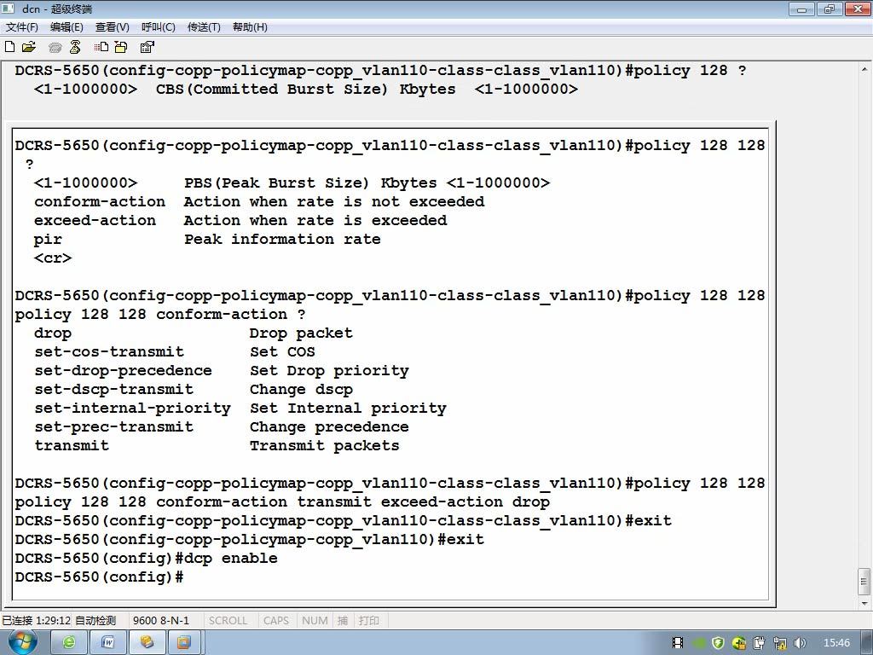
Task: Click the 15:46 taskbar clock
Action: (836, 643)
